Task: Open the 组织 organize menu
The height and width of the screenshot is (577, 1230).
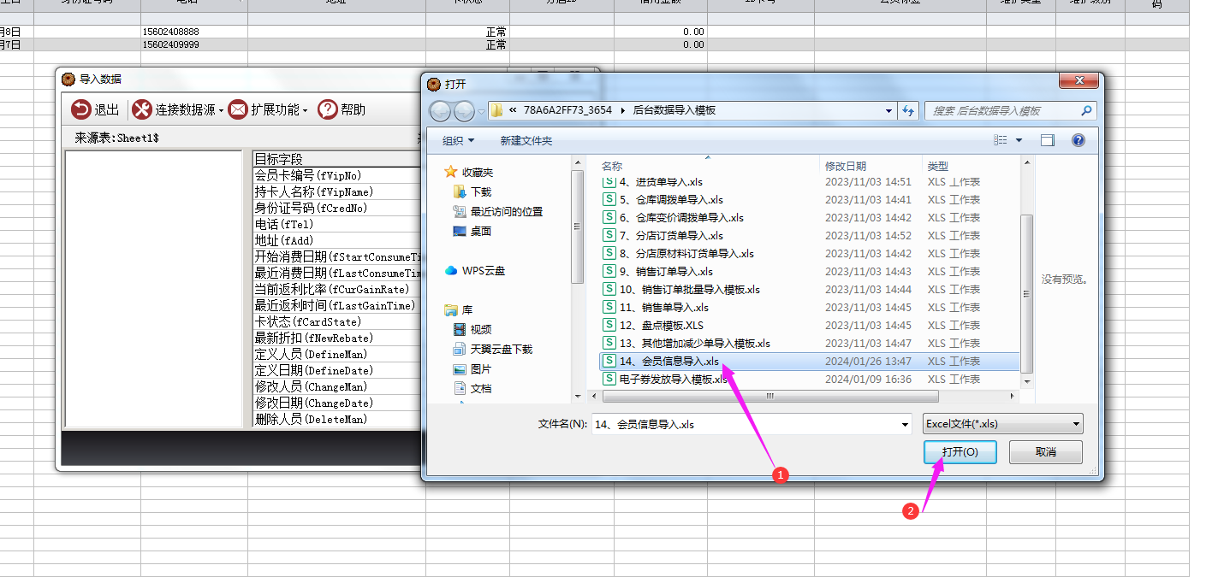Action: click(458, 140)
